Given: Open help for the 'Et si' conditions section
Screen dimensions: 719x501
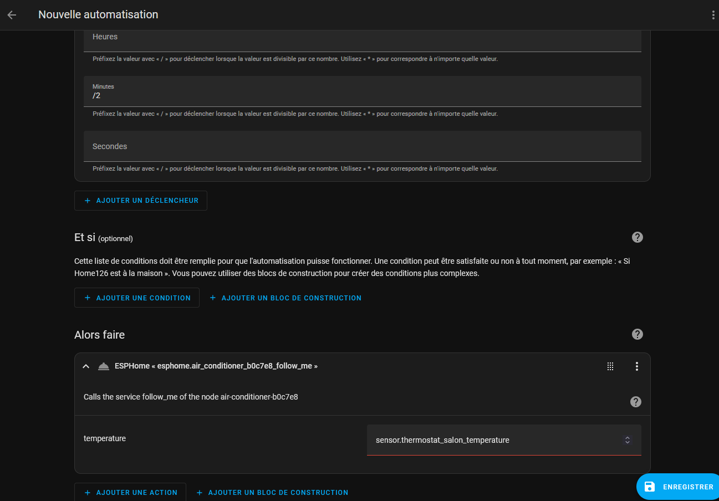Looking at the screenshot, I should [637, 237].
